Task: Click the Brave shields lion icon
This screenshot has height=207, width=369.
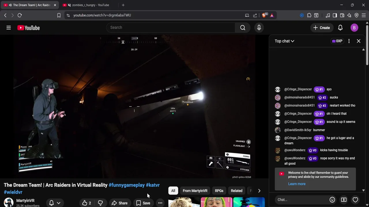Action: (264, 15)
